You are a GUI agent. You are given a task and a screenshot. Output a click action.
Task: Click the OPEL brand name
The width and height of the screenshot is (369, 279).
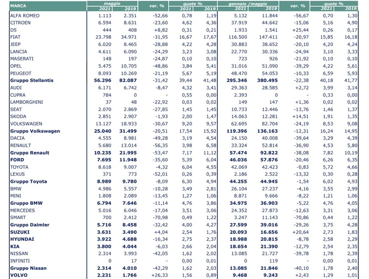click(16, 66)
